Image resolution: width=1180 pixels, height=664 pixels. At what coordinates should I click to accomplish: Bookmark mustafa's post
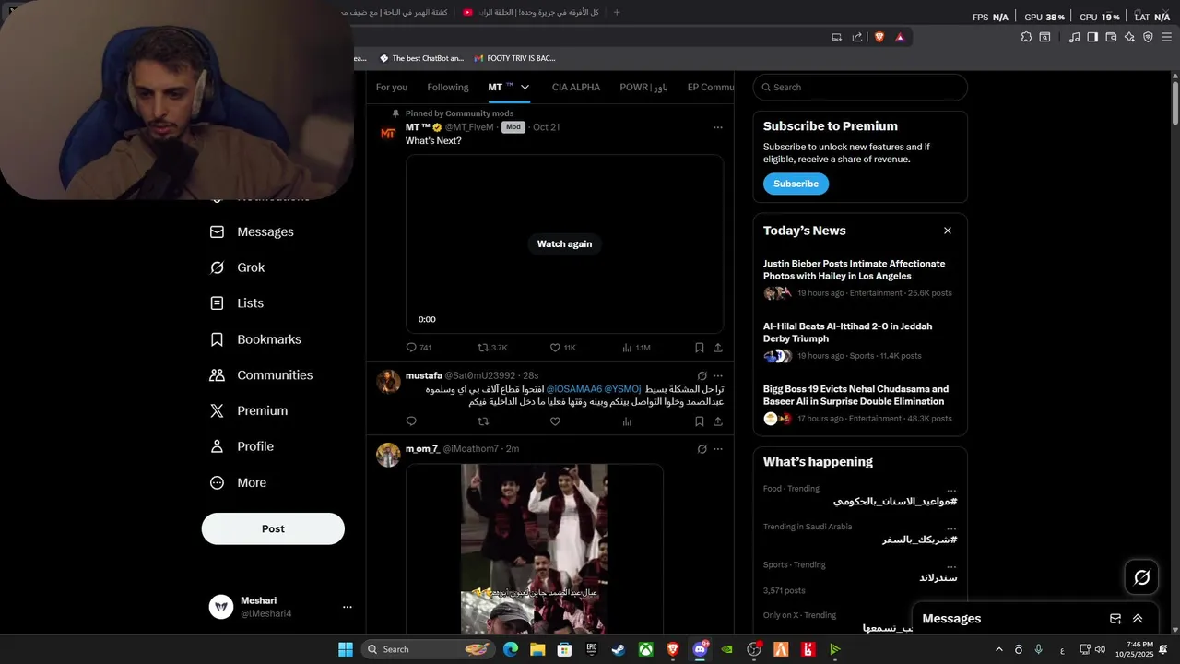coord(699,421)
